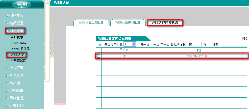Image resolution: width=249 pixels, height=109 pixels.
Task: Switch to the WEB认证账号配置 tab
Action: (x=128, y=22)
